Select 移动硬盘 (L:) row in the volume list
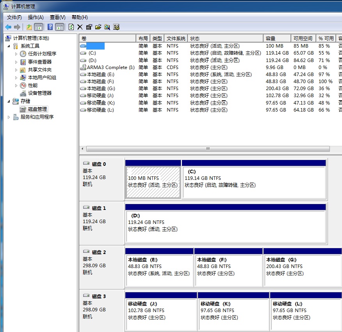The width and height of the screenshot is (342, 332). [x=210, y=110]
